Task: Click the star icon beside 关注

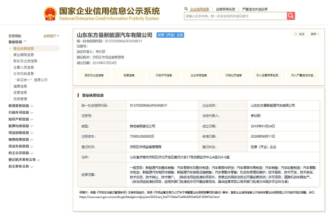Action: click(296, 34)
